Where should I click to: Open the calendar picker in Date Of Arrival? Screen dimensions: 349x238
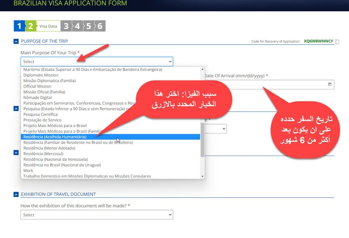point(330,84)
